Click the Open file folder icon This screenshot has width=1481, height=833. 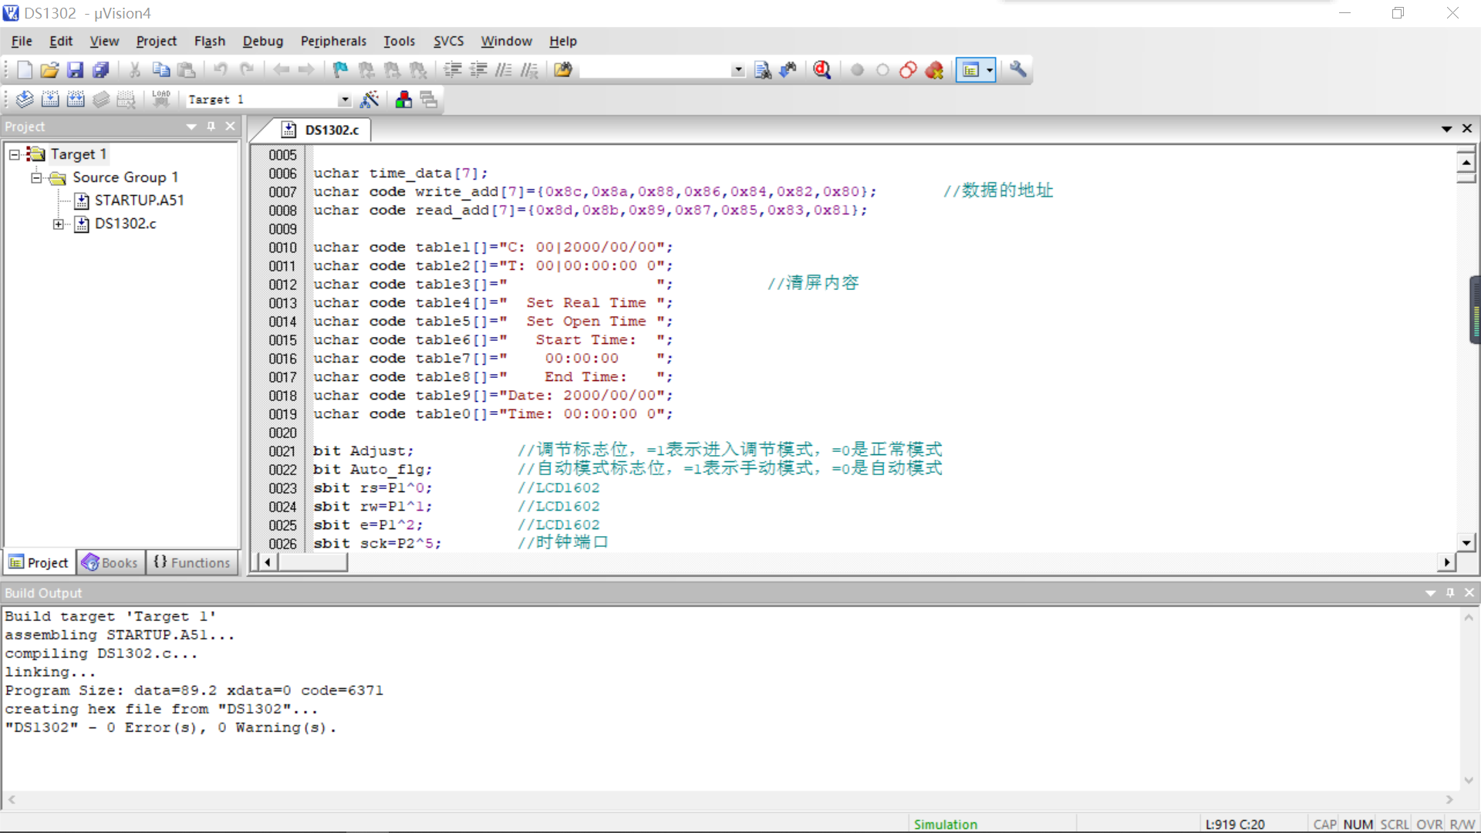click(x=49, y=70)
